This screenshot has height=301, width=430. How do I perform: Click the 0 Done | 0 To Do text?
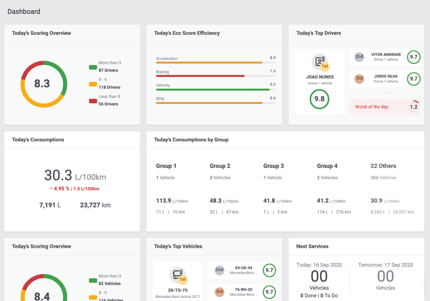319,296
